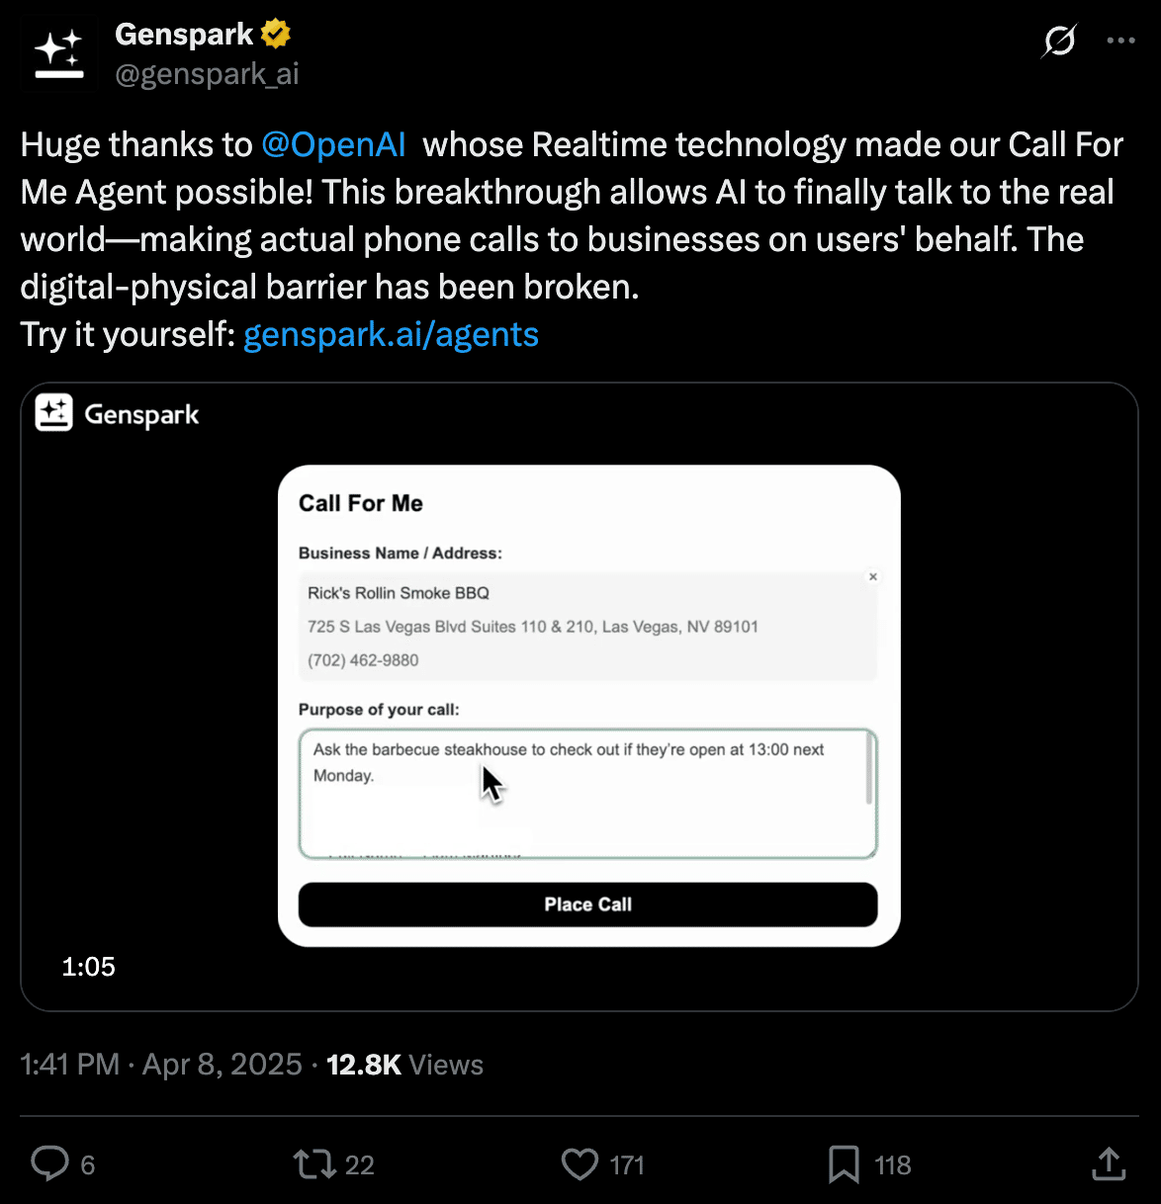The image size is (1161, 1204).
Task: Open the @OpenAI mention link
Action: point(333,145)
